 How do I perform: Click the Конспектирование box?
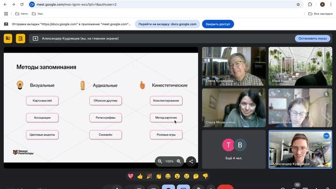point(166,100)
